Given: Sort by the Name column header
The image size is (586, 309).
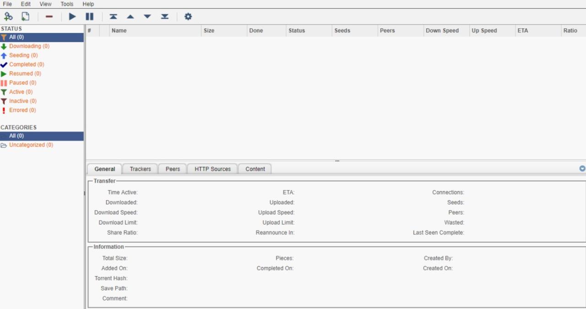Looking at the screenshot, I should pos(155,31).
